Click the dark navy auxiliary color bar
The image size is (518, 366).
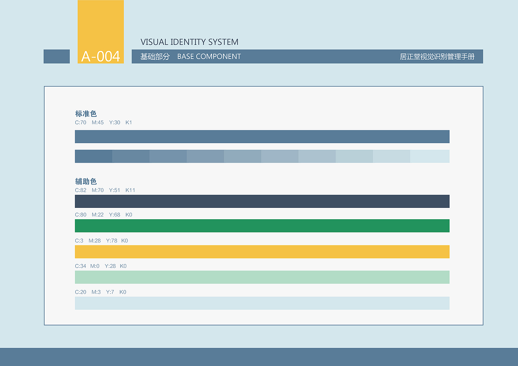coord(262,201)
